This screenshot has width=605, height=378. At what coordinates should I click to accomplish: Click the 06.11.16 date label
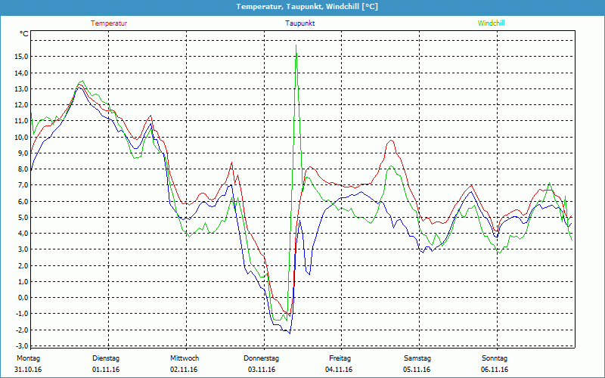point(495,370)
